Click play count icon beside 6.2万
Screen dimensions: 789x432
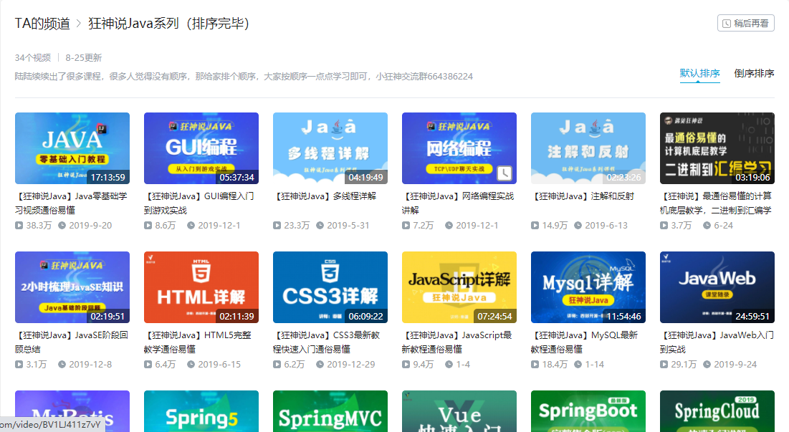coord(277,364)
